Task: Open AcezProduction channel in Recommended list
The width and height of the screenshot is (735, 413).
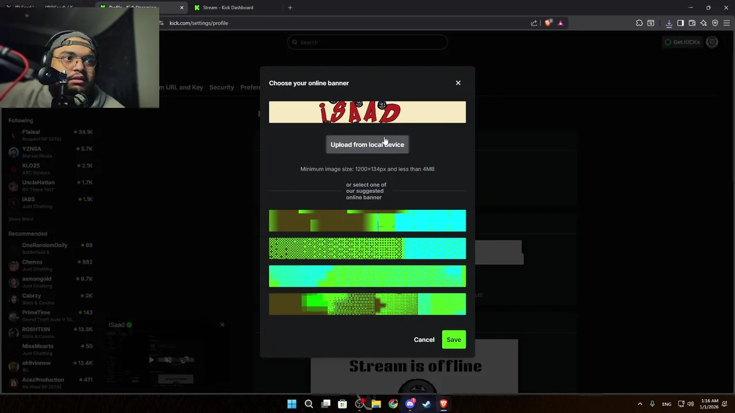Action: (51, 383)
